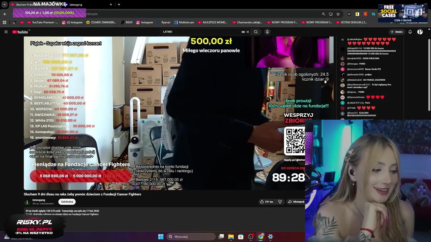
Task: Click the zoom magnifier icon in address bar
Action: pos(324,14)
